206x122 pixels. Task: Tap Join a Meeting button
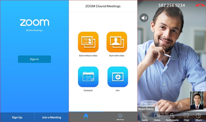tap(51, 117)
